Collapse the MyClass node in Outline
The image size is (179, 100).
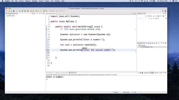tap(138, 45)
